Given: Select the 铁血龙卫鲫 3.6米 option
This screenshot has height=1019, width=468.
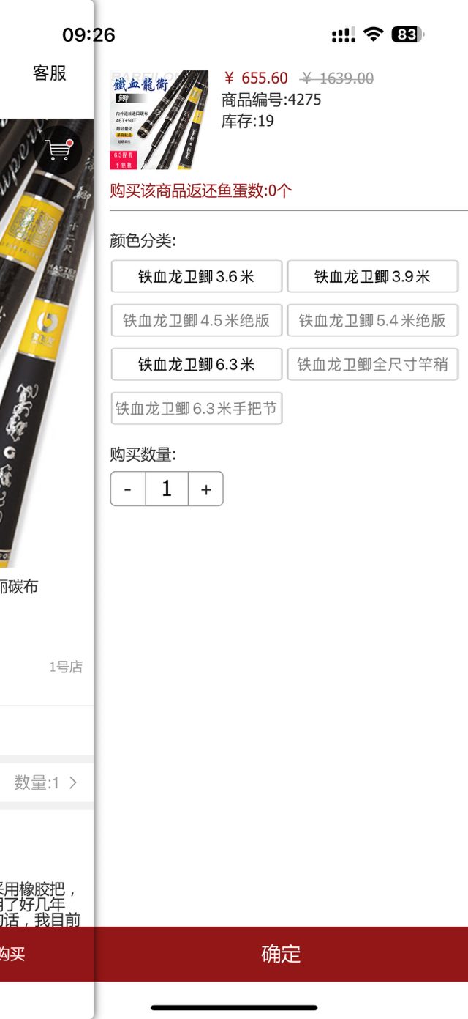Looking at the screenshot, I should 196,276.
